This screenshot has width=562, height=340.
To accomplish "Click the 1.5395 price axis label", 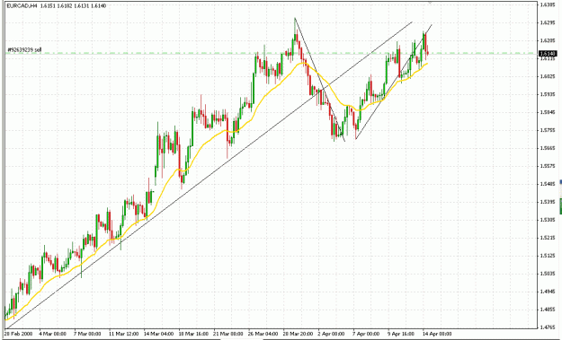I will 548,202.
